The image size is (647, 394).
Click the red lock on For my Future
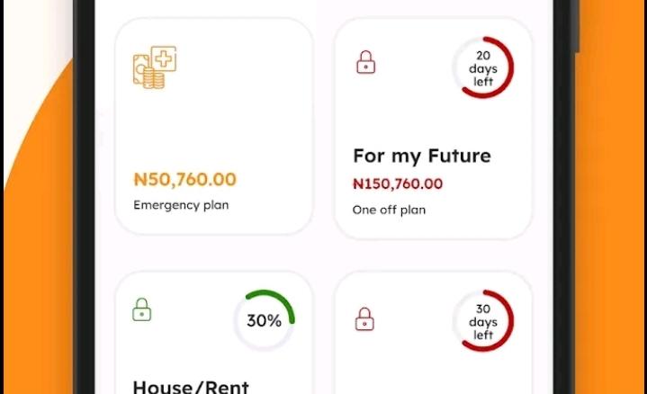coord(366,62)
